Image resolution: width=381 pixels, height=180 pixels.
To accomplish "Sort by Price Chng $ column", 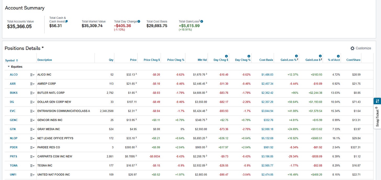I will (152, 60).
